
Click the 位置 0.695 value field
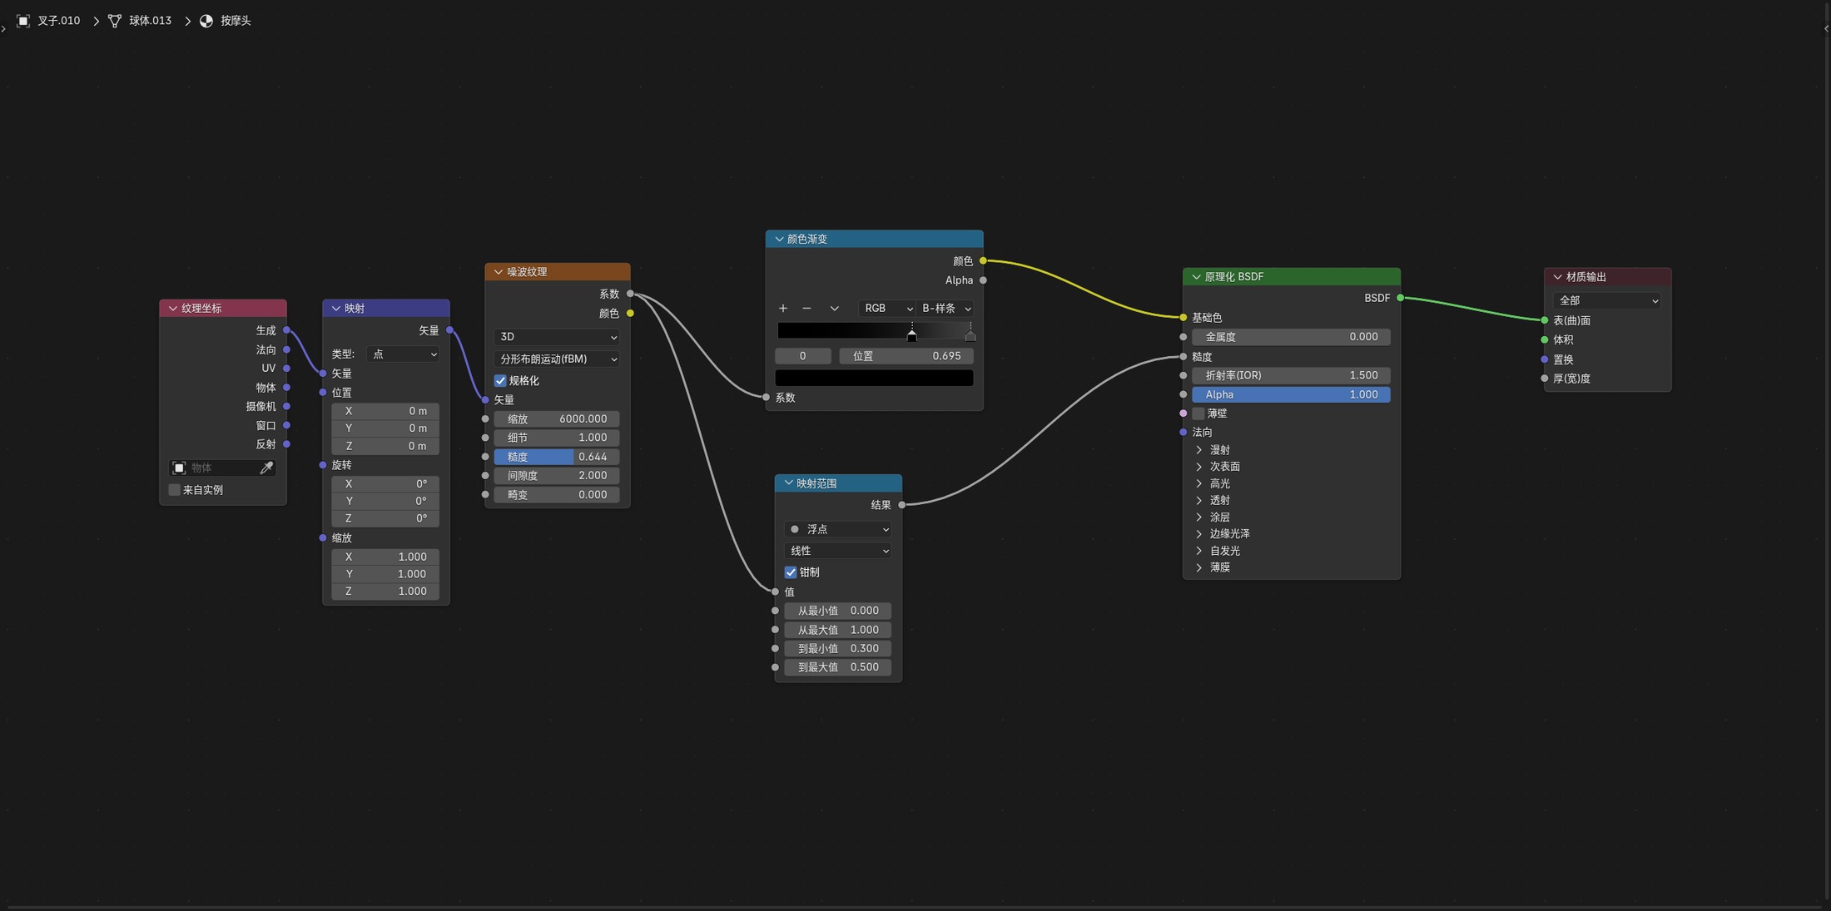coord(906,356)
